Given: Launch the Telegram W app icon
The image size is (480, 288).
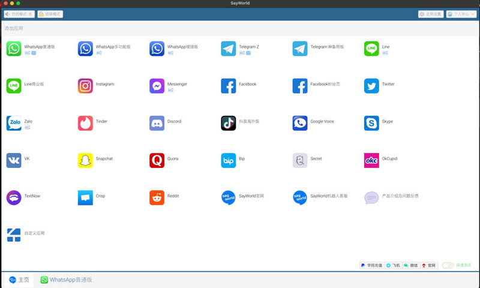Looking at the screenshot, I should [300, 49].
